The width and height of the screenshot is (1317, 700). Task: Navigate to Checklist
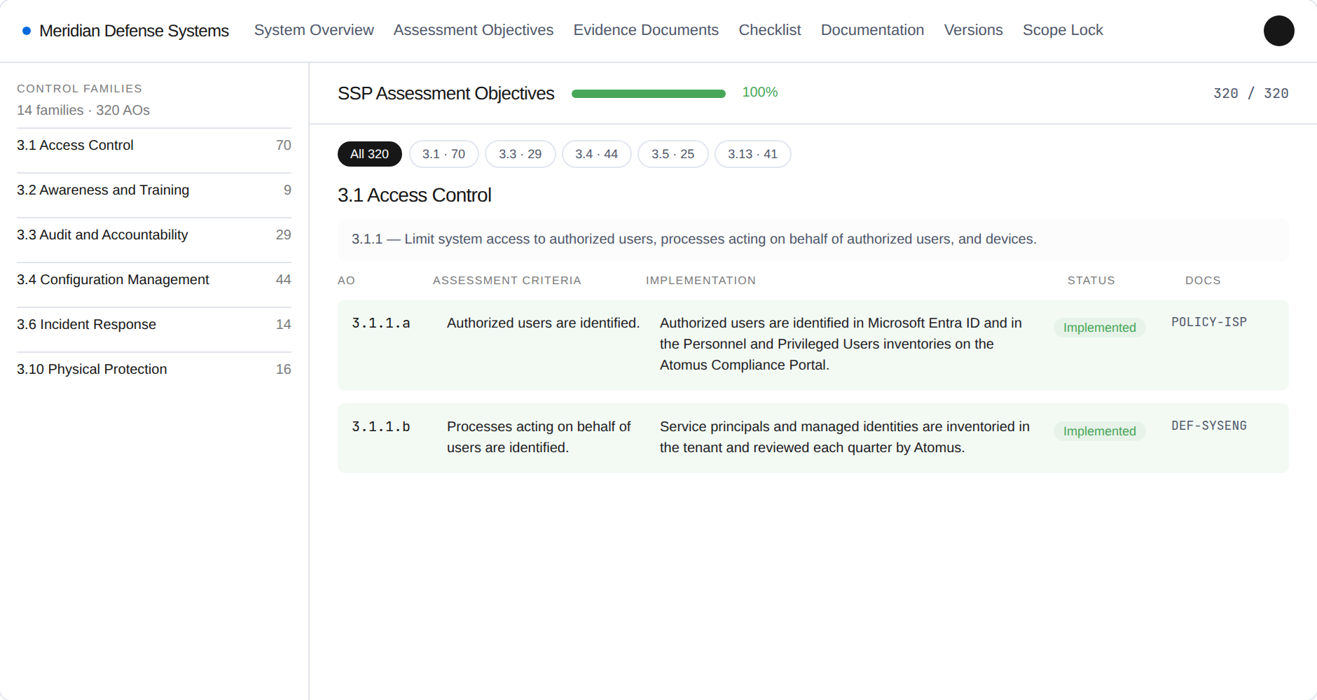coord(770,30)
